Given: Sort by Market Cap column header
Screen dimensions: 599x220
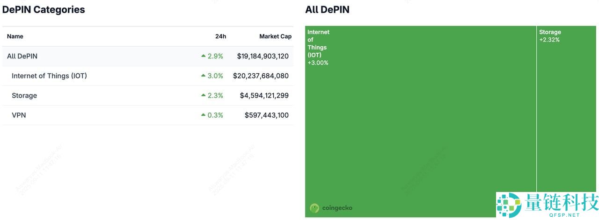Looking at the screenshot, I should tap(275, 36).
